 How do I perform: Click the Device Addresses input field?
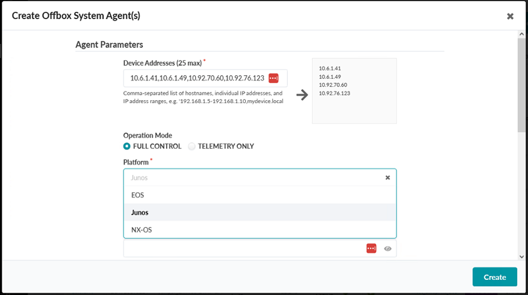[x=197, y=78]
